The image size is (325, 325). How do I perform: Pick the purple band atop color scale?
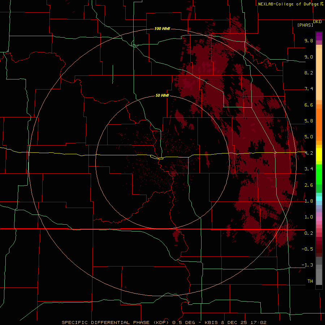coord(319,36)
